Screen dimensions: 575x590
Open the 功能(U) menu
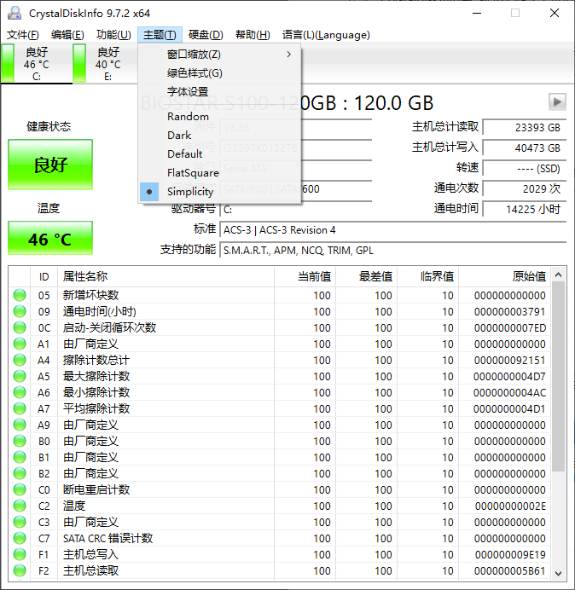pos(113,35)
